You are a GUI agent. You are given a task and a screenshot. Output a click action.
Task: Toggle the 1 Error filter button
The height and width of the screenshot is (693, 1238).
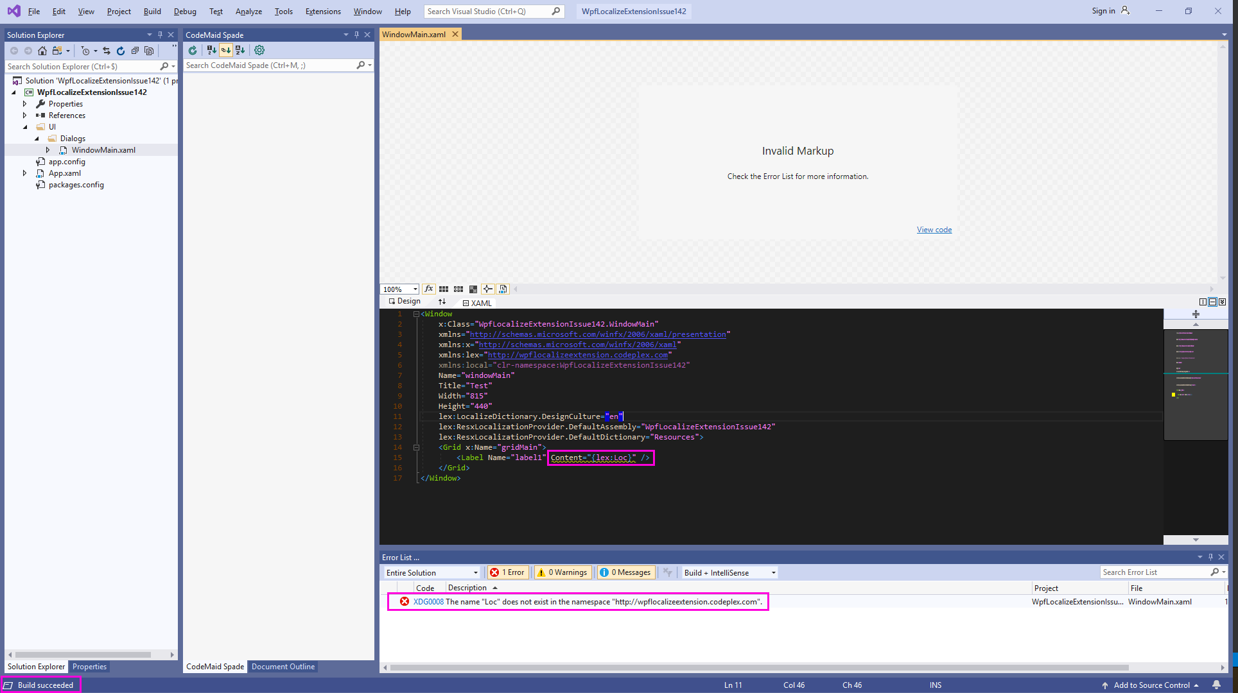(x=508, y=572)
